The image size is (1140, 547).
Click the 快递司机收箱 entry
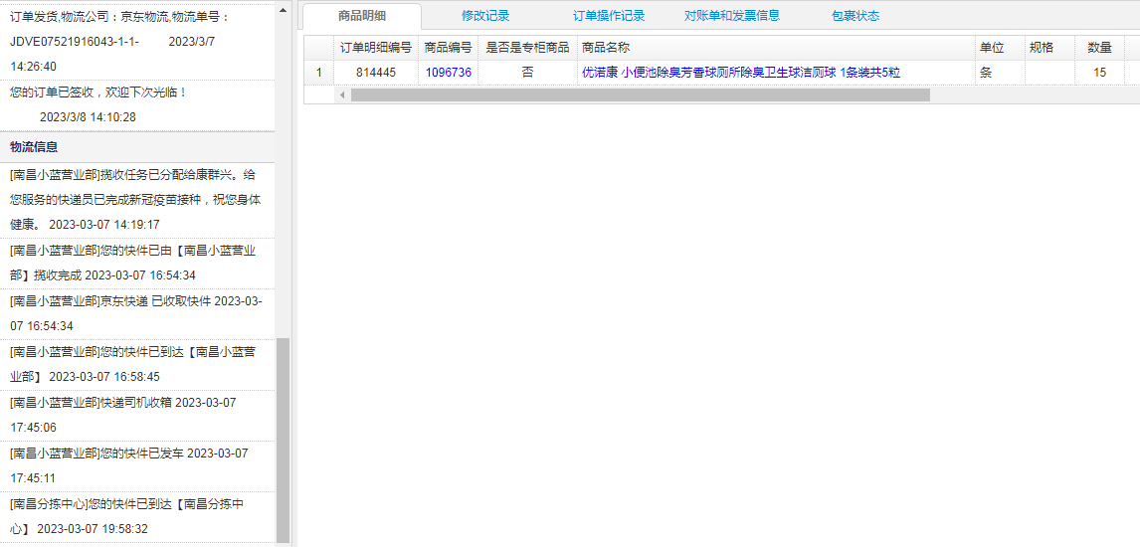pos(137,416)
